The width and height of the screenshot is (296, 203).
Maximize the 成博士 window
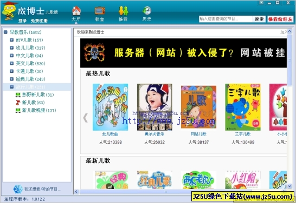278,3
